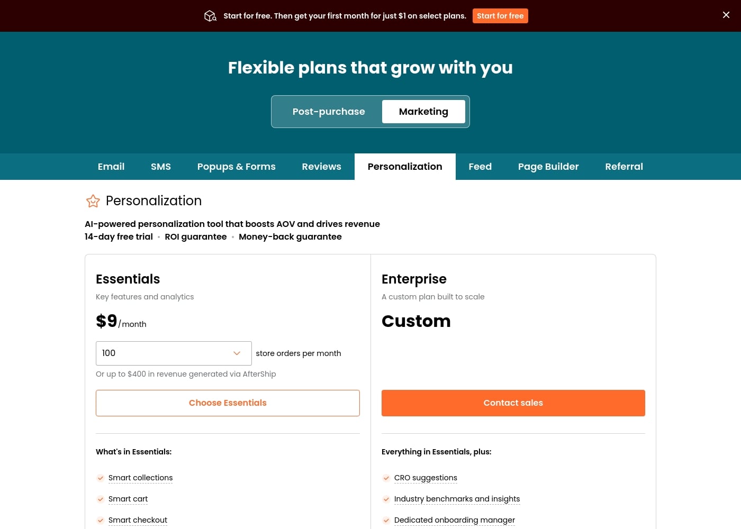Click the Personalization star icon
The width and height of the screenshot is (741, 529).
coord(93,201)
